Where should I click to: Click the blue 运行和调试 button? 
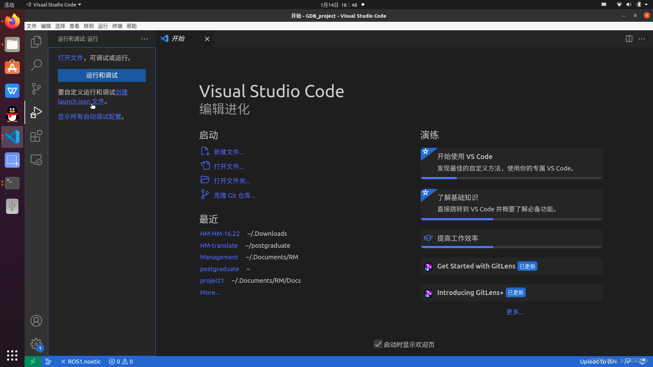(102, 75)
